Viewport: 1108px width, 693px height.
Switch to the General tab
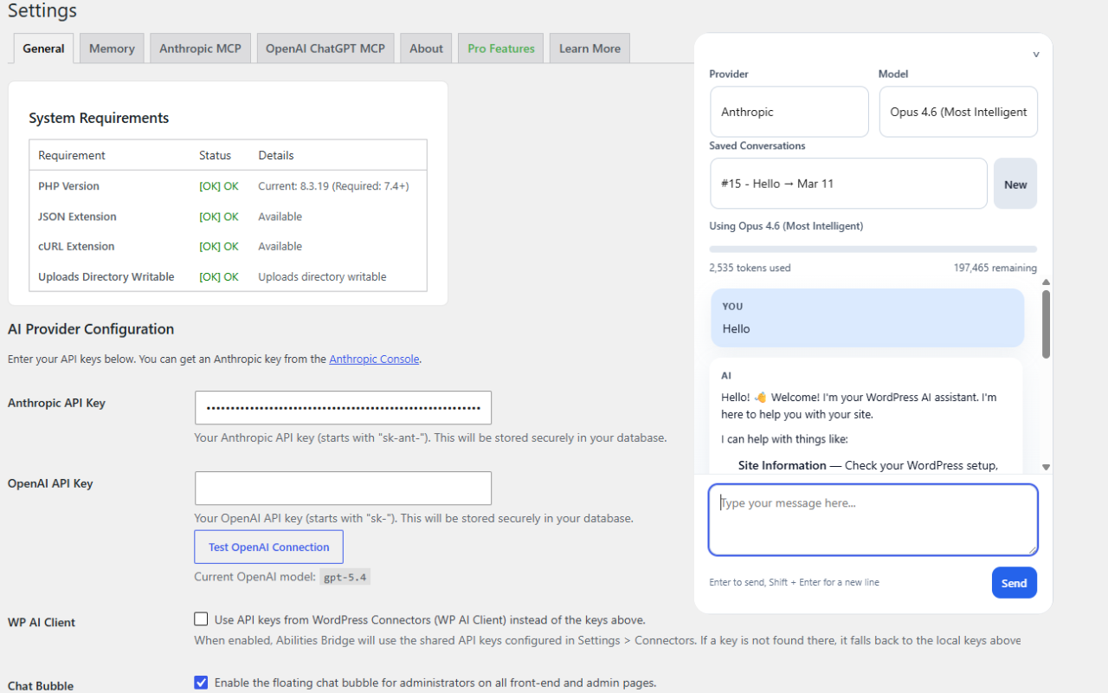click(x=43, y=49)
